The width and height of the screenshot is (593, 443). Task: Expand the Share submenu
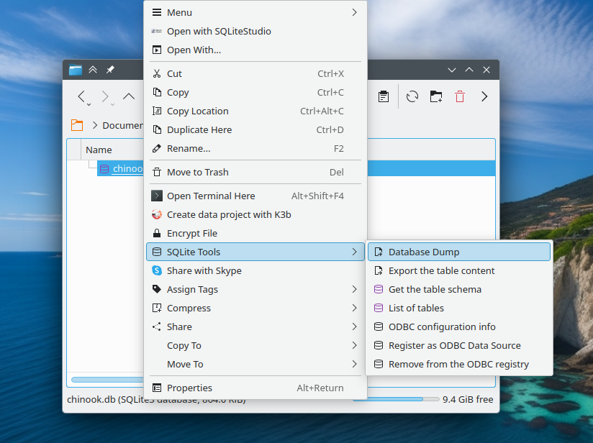[255, 326]
